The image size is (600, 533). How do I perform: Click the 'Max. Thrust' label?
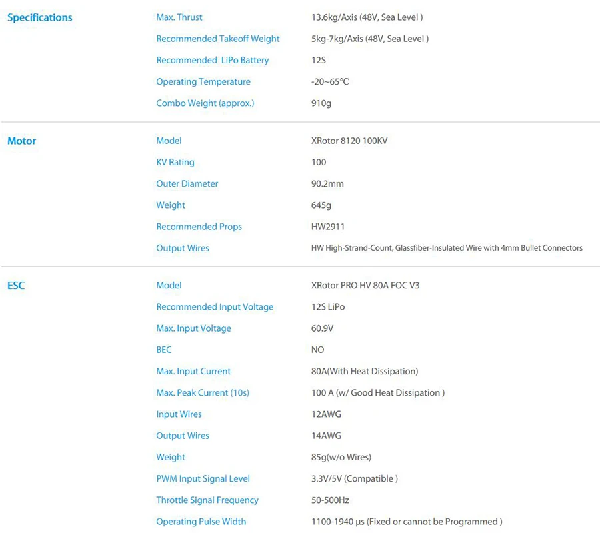pyautogui.click(x=179, y=17)
